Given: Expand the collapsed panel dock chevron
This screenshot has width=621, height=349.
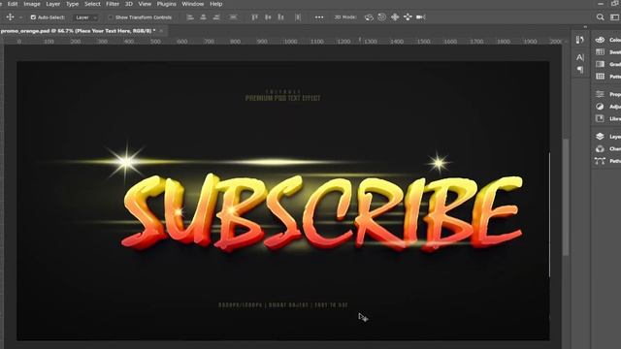Looking at the screenshot, I should (585, 27).
